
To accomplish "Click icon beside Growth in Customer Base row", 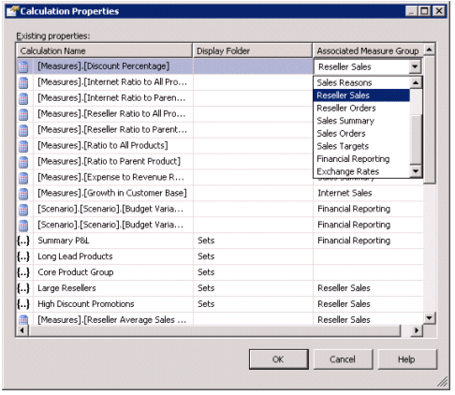I will 23,194.
